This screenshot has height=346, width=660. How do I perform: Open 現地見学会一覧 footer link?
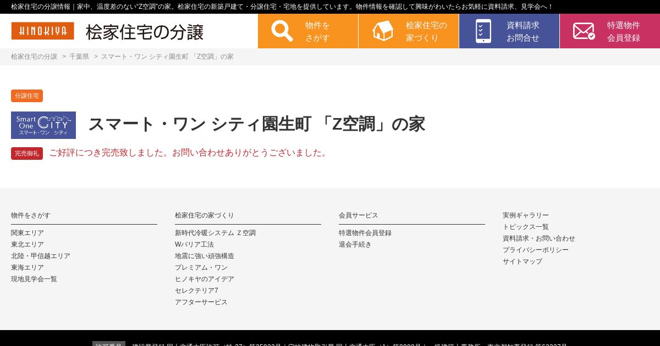[x=34, y=279]
